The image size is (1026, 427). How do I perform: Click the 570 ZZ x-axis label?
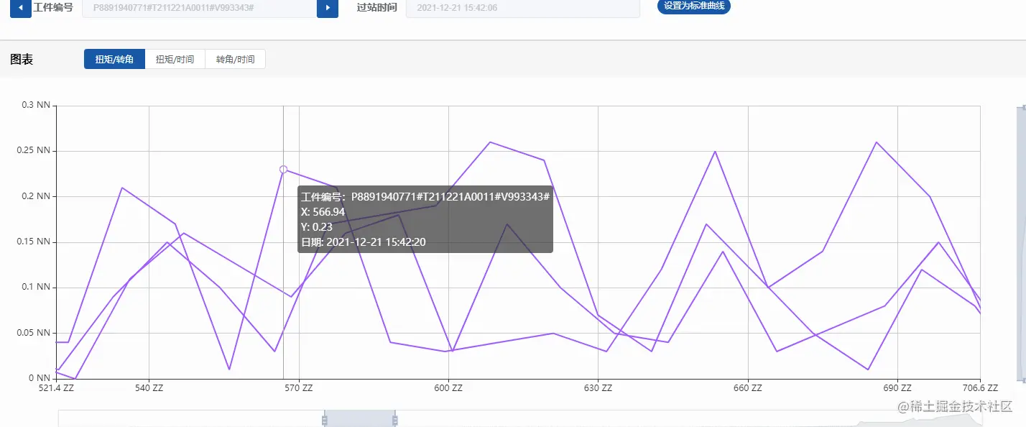pyautogui.click(x=298, y=388)
